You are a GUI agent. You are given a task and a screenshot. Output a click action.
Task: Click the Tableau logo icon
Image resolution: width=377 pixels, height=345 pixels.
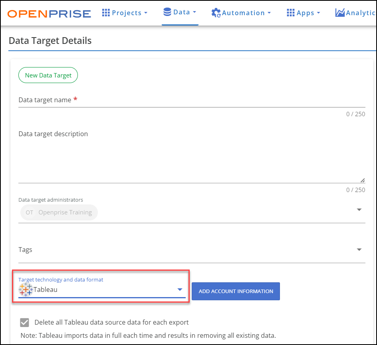coord(26,289)
